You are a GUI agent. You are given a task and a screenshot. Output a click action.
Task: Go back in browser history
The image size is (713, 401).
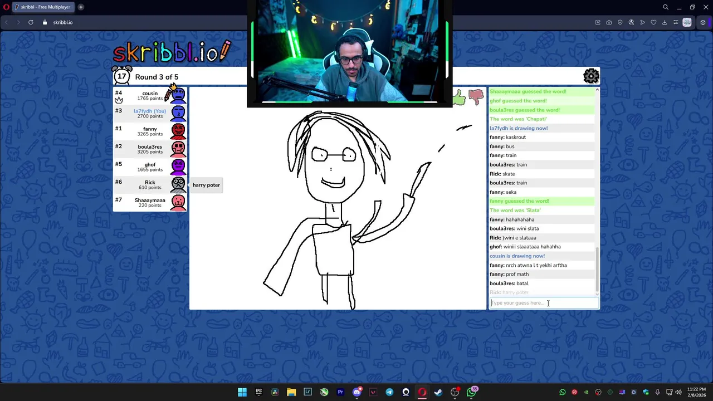(x=6, y=22)
